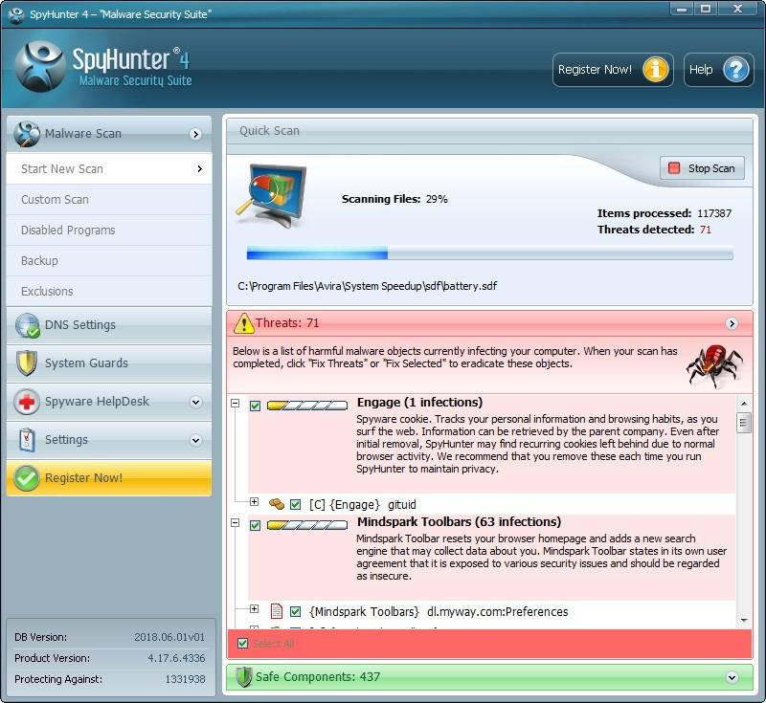Click the cookie icon next to gituid
Viewport: 766px width, 703px height.
point(276,504)
